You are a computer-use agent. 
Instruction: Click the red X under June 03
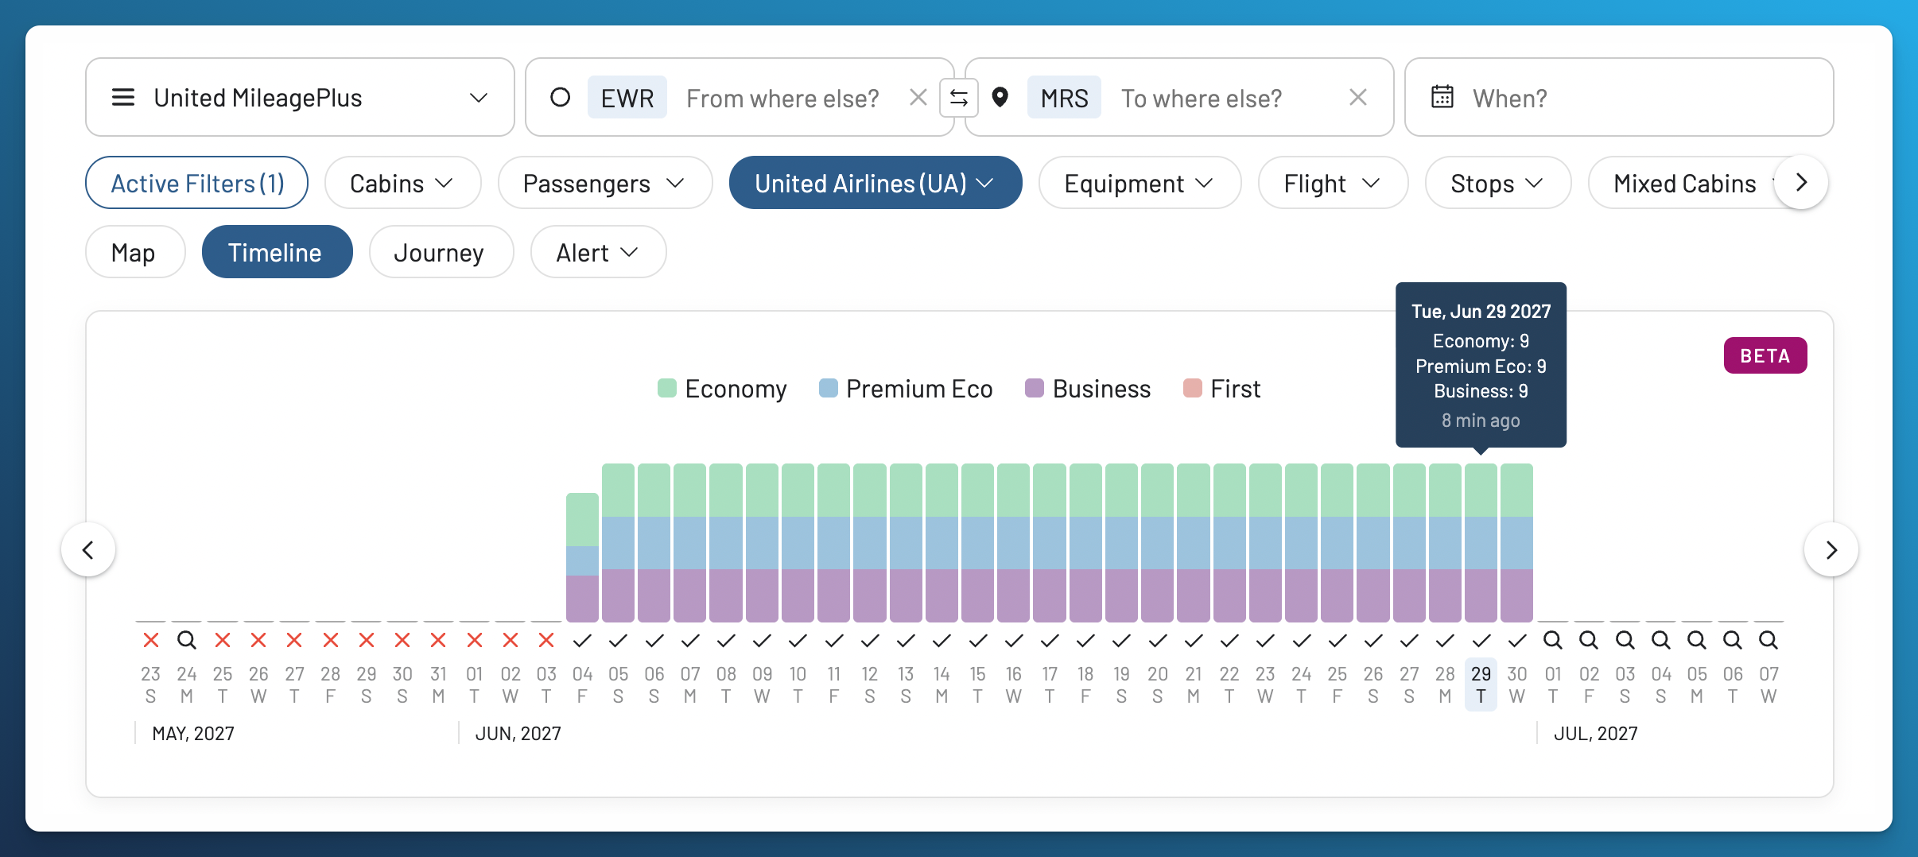[x=546, y=640]
